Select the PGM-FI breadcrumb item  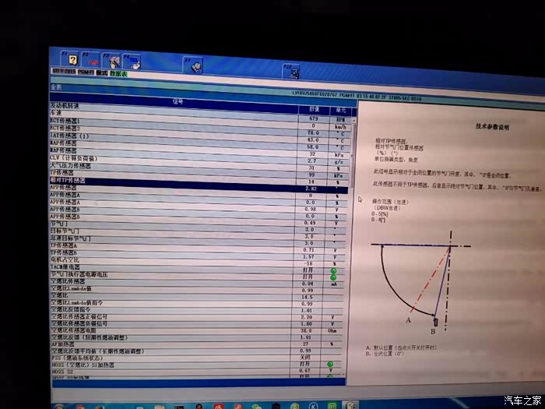pos(85,72)
